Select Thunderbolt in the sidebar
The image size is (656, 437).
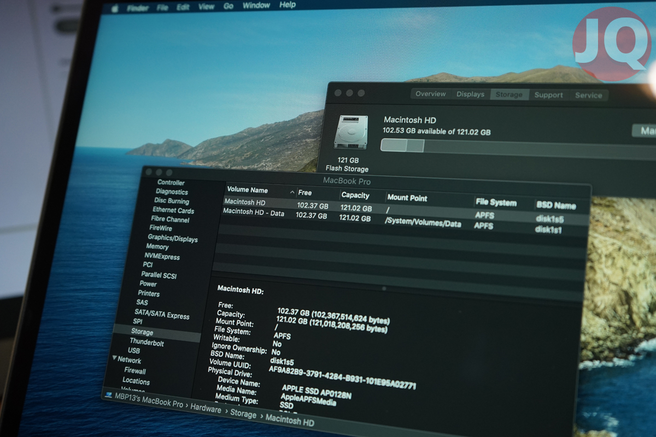[147, 342]
